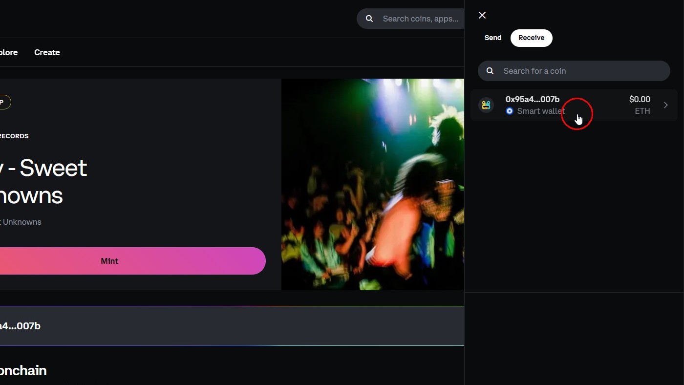Open the wallet row chevron arrow

click(x=665, y=105)
